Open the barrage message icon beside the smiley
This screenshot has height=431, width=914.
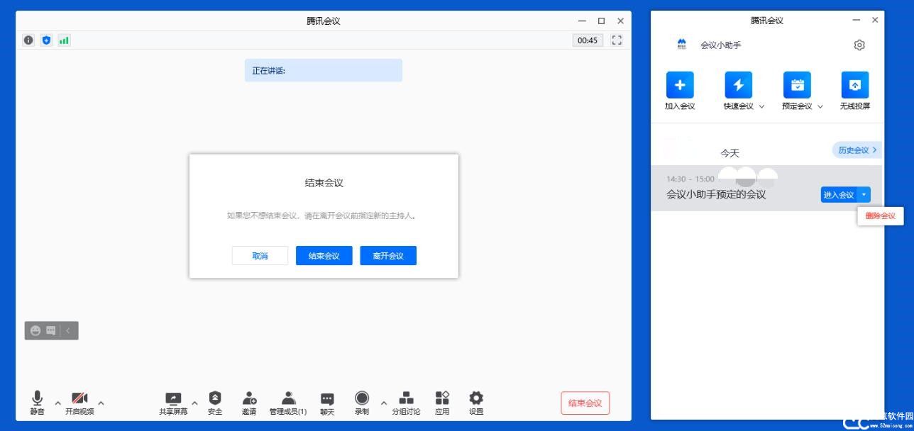click(51, 330)
